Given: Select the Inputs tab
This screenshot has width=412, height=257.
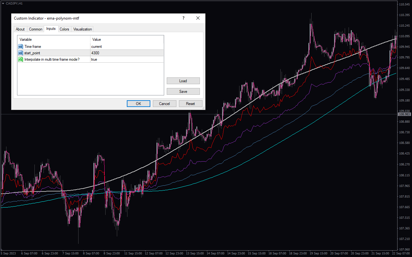Looking at the screenshot, I should click(x=51, y=29).
